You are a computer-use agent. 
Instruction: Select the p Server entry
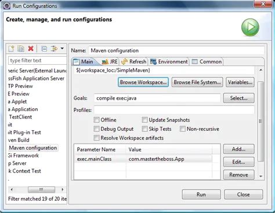(17, 163)
